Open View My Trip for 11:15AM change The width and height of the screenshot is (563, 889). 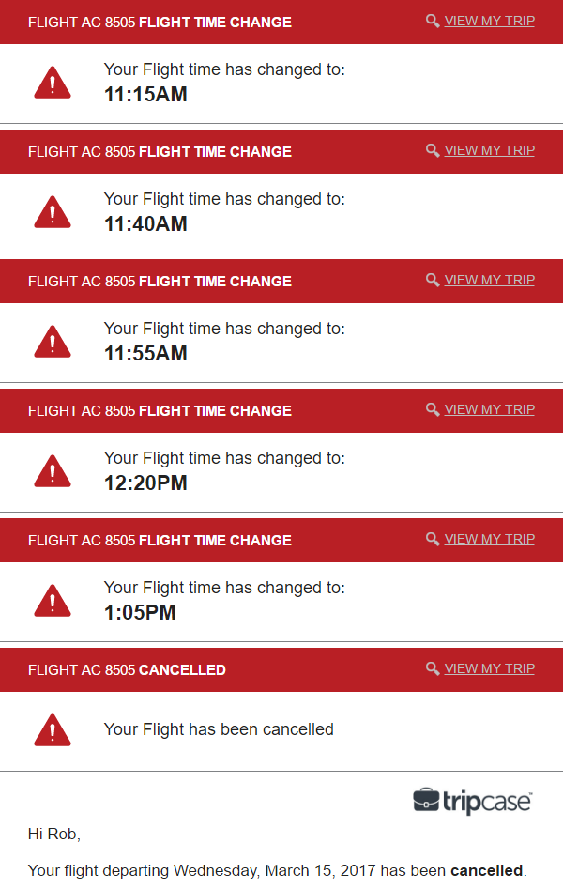[x=489, y=21]
